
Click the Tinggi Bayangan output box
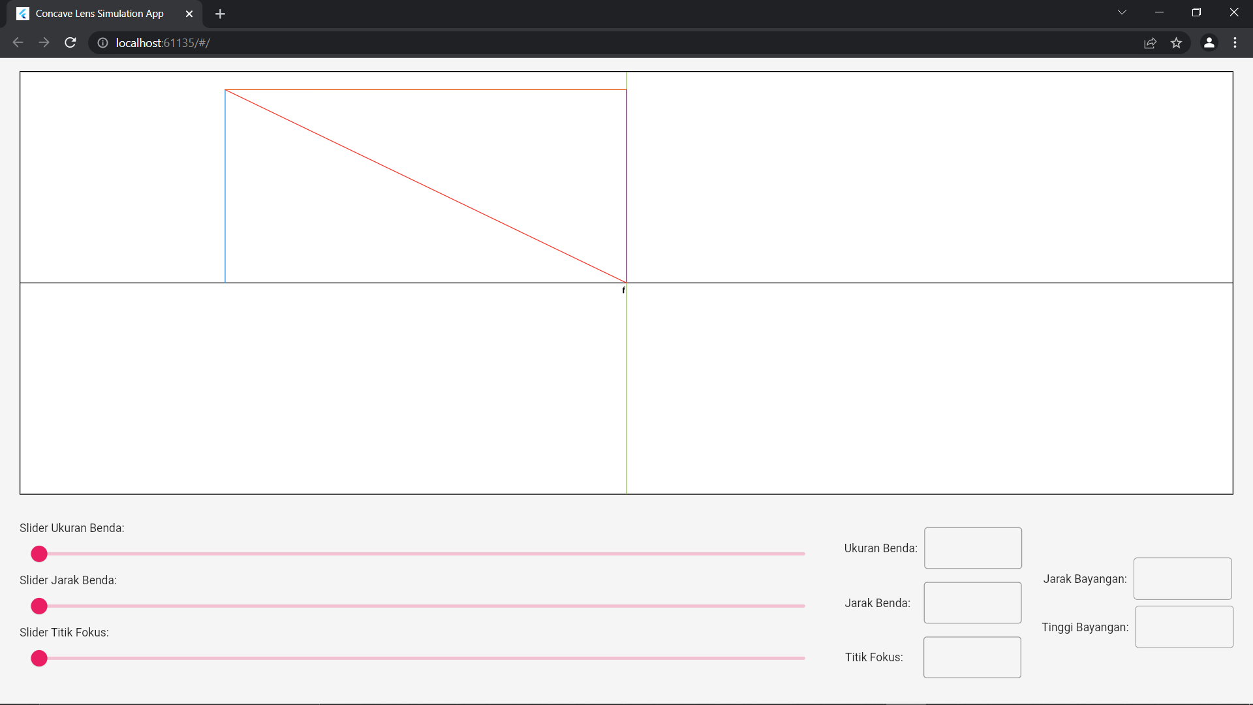pyautogui.click(x=1184, y=627)
